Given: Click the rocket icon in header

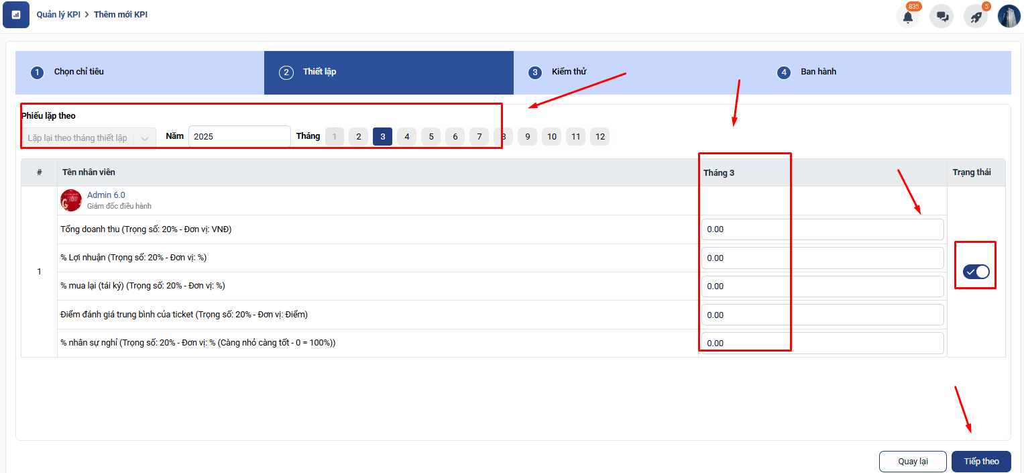Looking at the screenshot, I should point(976,17).
